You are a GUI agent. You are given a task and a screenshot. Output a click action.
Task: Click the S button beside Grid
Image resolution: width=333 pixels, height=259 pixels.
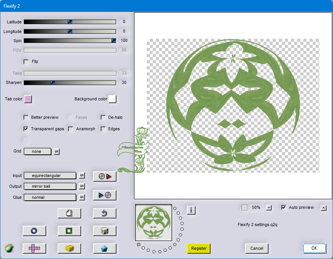tap(56, 151)
